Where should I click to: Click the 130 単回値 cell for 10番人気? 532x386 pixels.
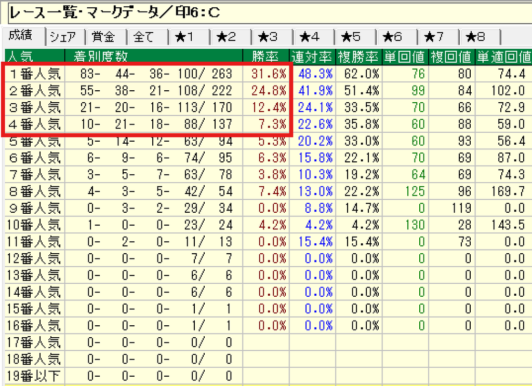[405, 225]
